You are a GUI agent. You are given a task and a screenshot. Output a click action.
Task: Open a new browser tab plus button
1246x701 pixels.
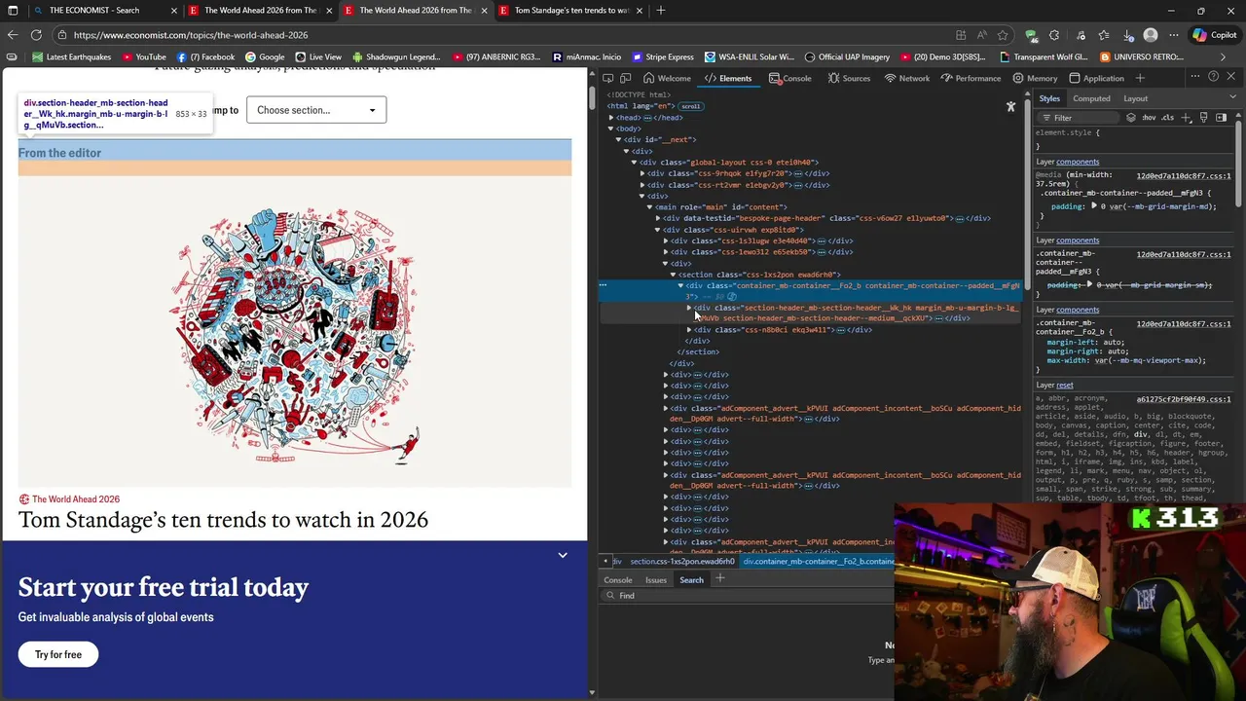point(661,11)
